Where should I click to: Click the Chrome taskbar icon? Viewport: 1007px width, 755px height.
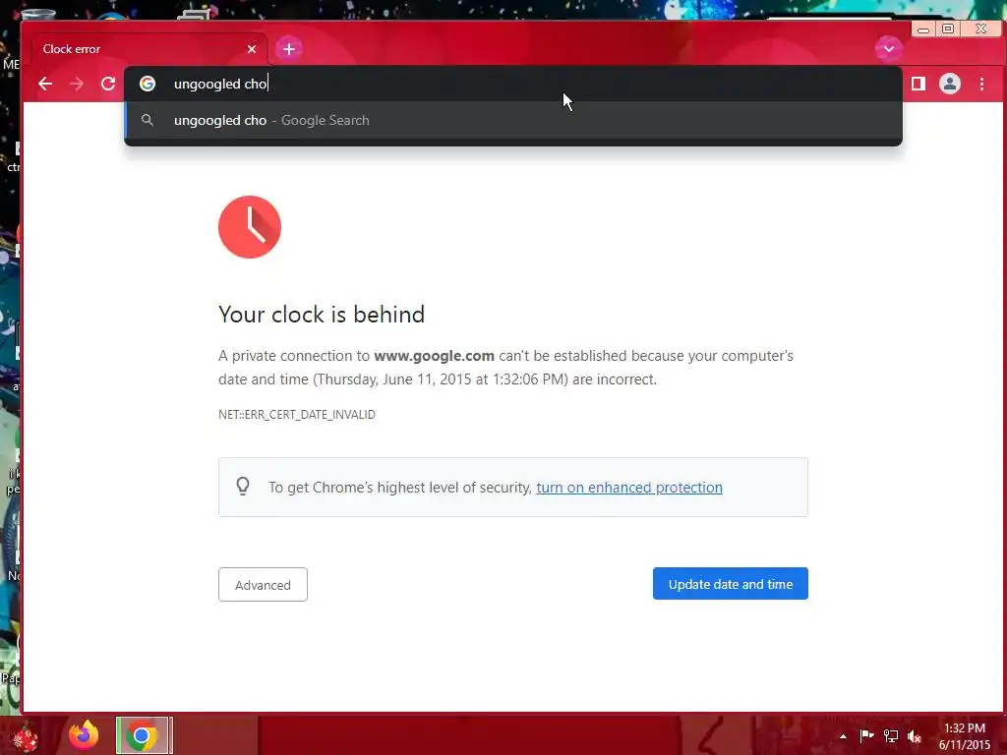[x=144, y=735]
